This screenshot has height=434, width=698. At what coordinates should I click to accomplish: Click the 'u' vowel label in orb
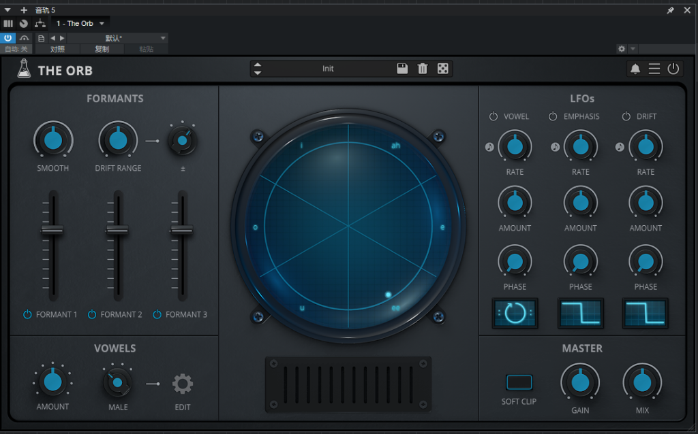point(302,308)
